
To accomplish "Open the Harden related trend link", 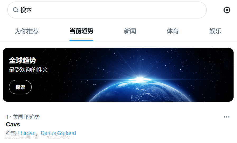I will coord(27,133).
